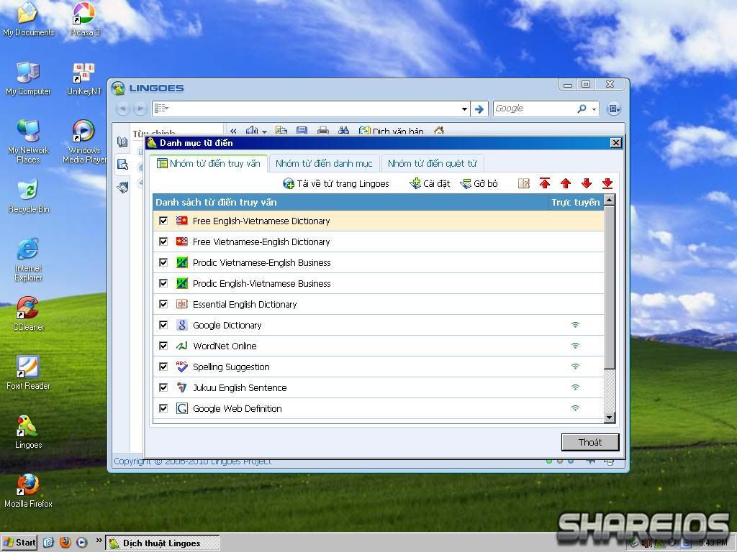
Task: Click Jukuu English Sentence icon
Action: [x=182, y=387]
